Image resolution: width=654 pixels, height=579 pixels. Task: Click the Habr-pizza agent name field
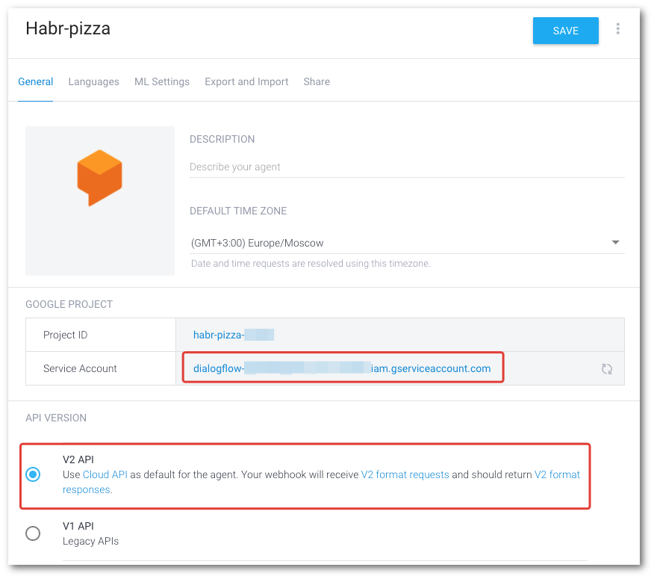pyautogui.click(x=68, y=29)
